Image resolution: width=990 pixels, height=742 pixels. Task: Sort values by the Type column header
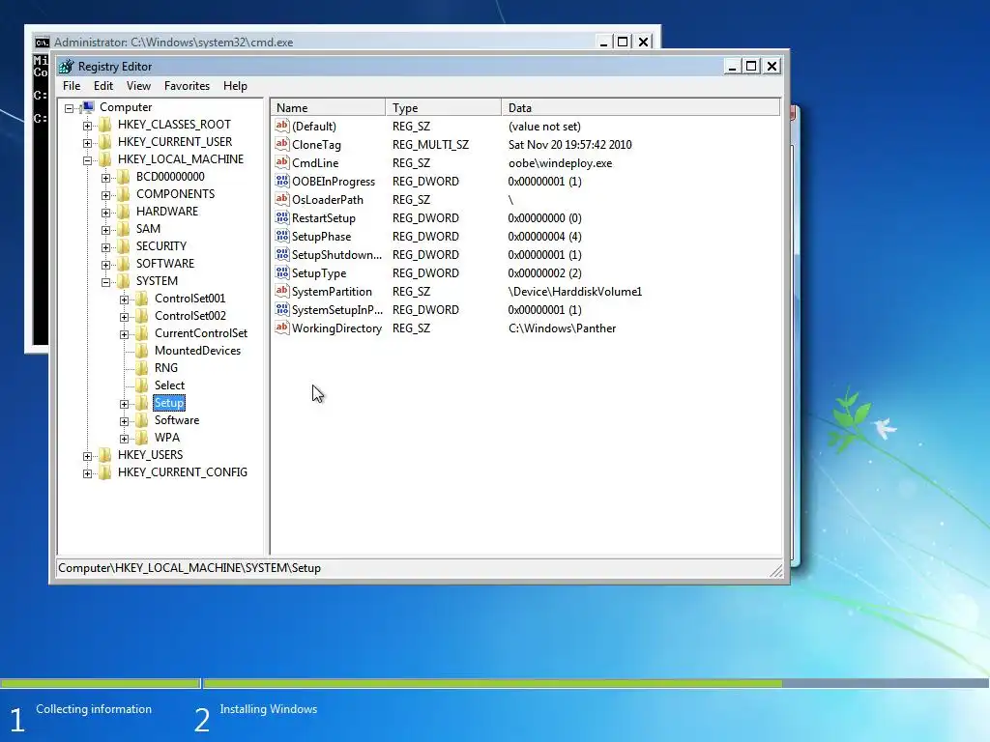[x=443, y=108]
